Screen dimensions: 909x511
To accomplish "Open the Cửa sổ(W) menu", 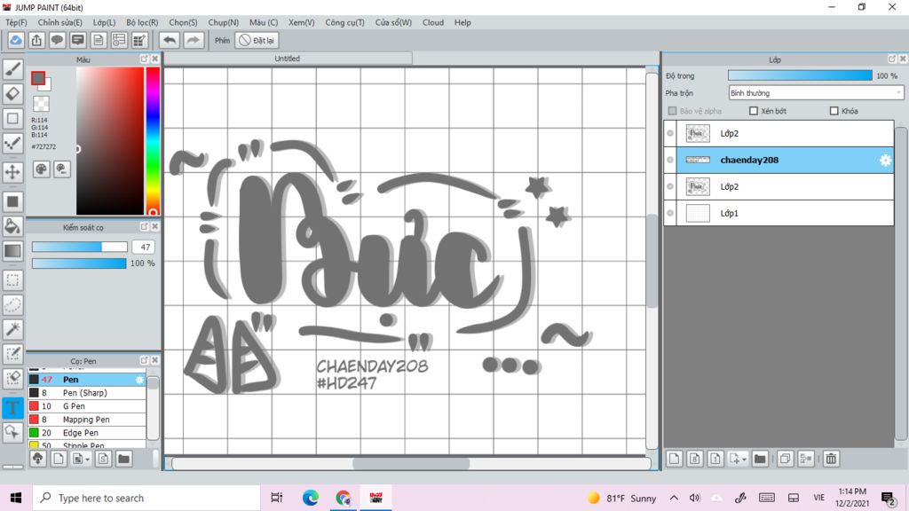I will pos(393,22).
